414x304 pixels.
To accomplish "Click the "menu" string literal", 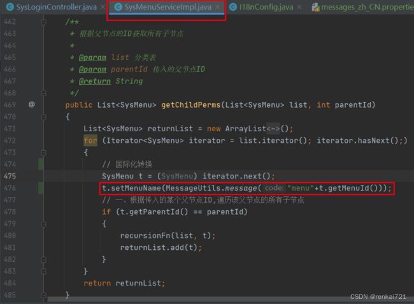I will coord(301,188).
